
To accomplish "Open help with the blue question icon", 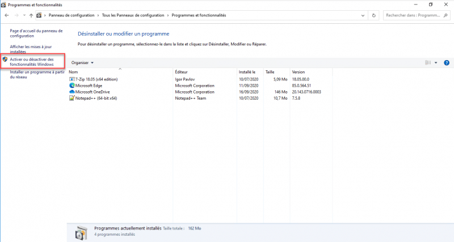I will coord(447,63).
